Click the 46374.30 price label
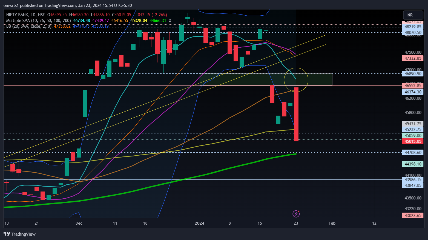 coord(413,92)
